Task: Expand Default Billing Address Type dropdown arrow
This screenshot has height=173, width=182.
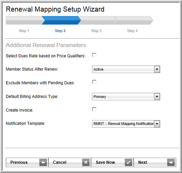Action: [157, 97]
